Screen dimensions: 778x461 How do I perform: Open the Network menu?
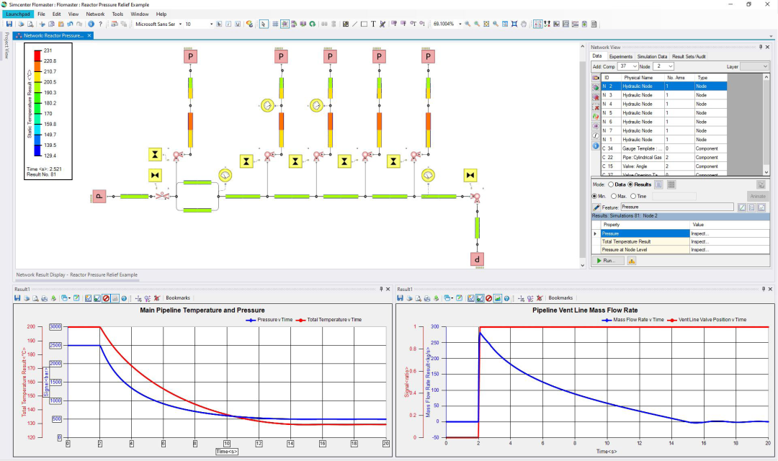(95, 14)
